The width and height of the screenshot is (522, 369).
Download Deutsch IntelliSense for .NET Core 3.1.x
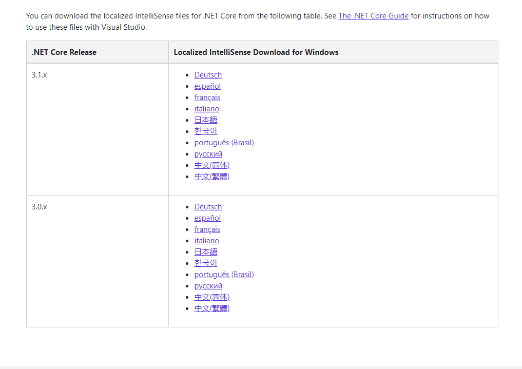tap(208, 75)
